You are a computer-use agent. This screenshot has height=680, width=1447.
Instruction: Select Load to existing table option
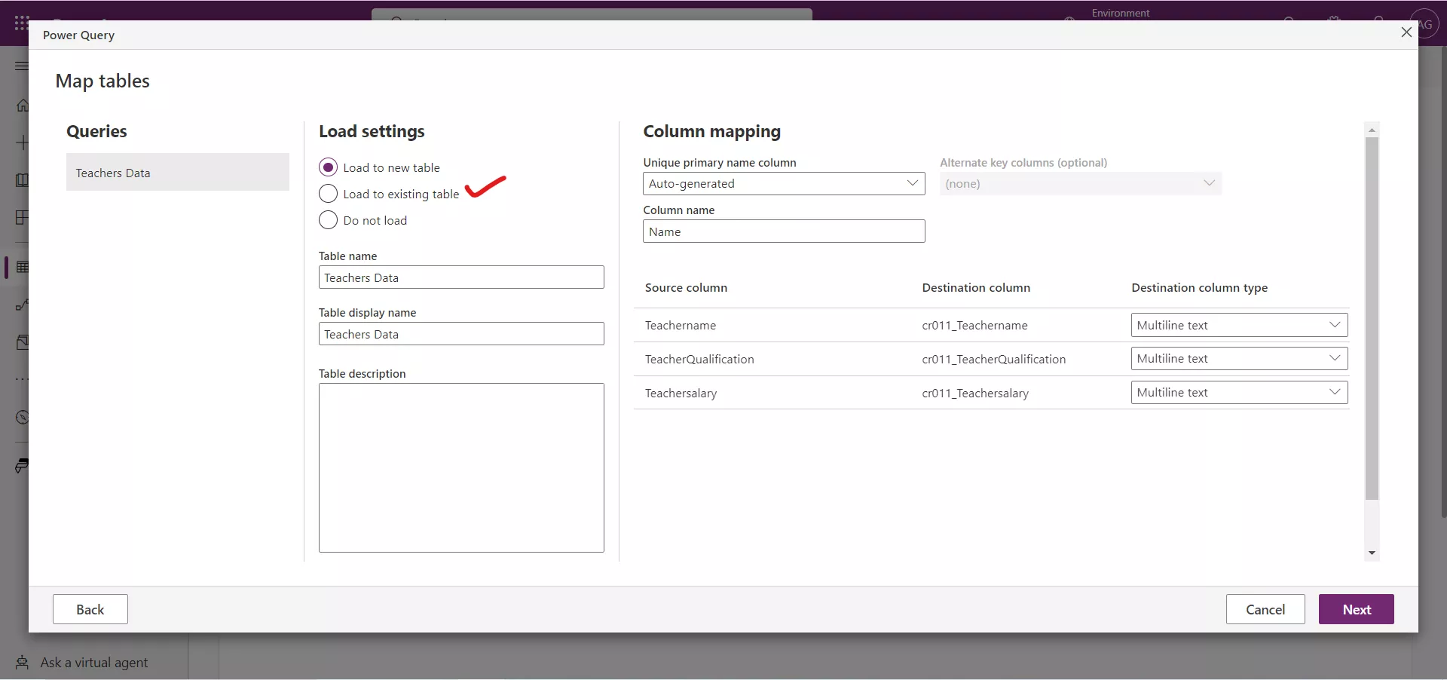(329, 194)
